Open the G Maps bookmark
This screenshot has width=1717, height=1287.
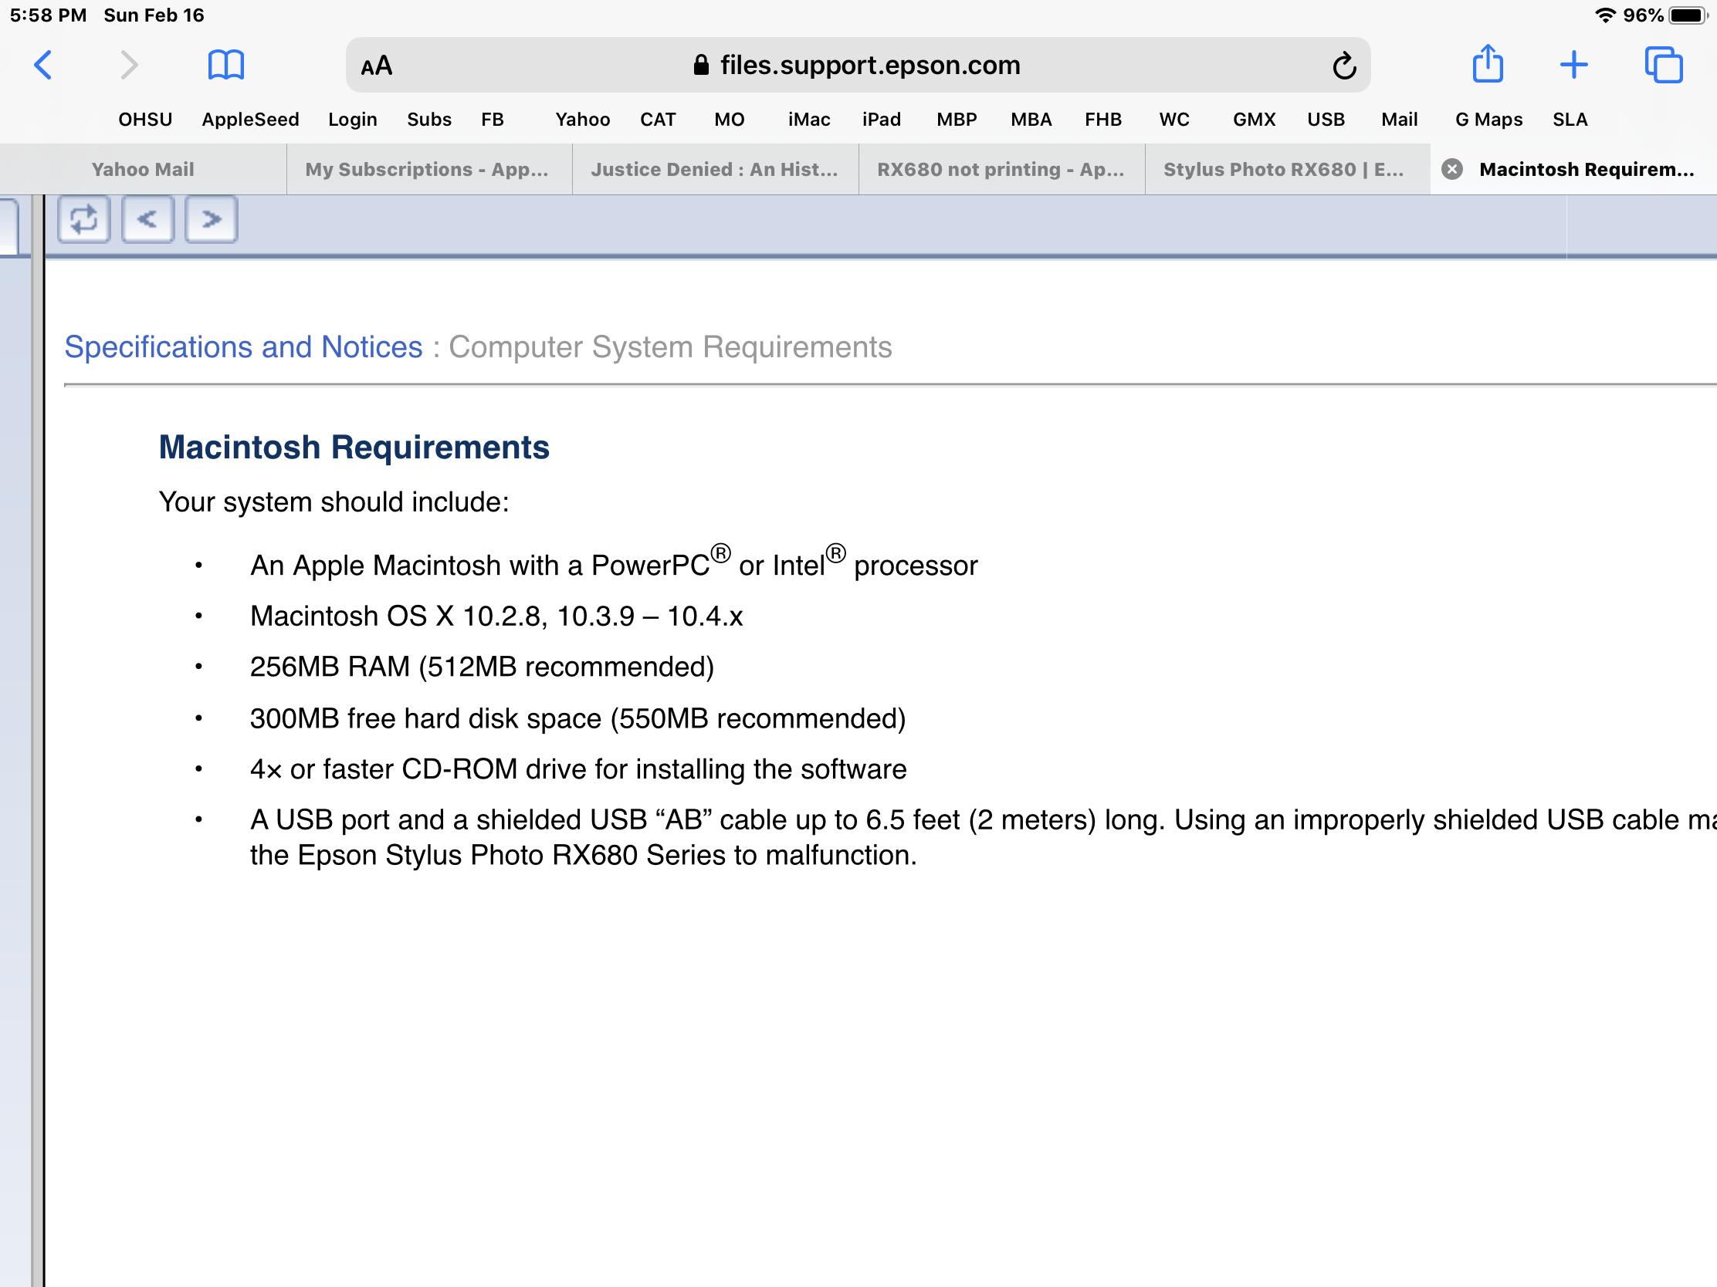pyautogui.click(x=1488, y=120)
